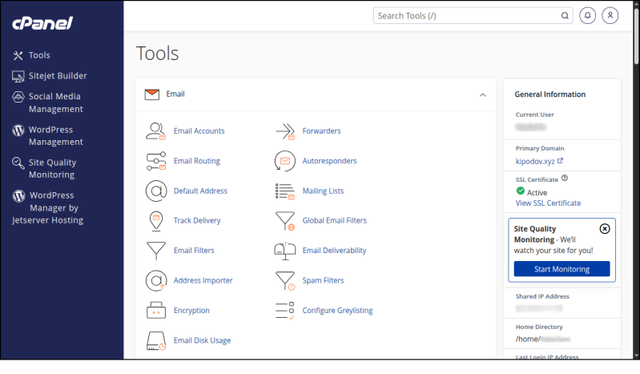Open the Global Email Filters link
The image size is (640, 374).
(335, 220)
